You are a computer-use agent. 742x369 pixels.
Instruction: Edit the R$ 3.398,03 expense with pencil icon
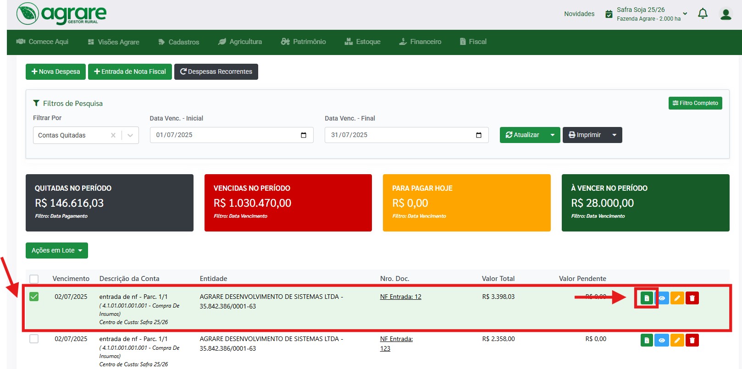pyautogui.click(x=677, y=298)
